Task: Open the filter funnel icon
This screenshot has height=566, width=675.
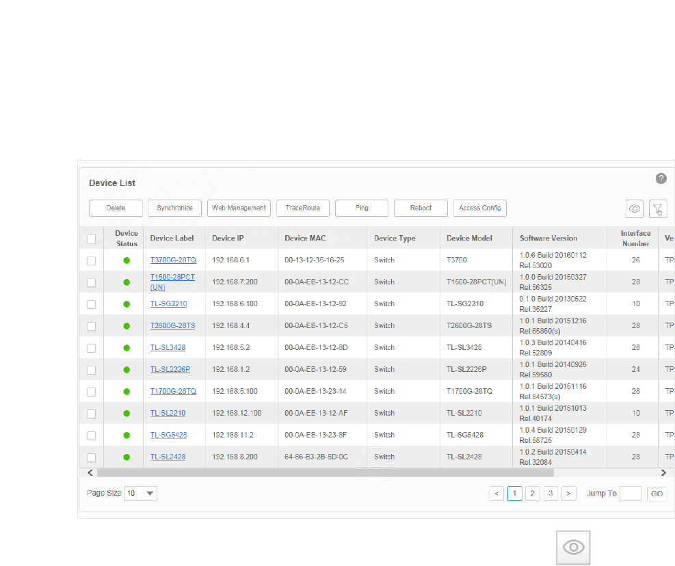Action: point(658,208)
